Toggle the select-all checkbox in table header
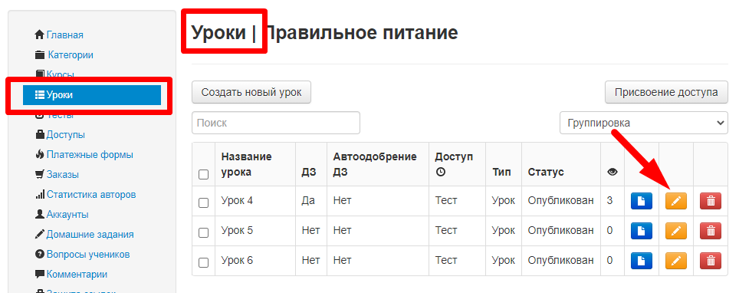This screenshot has width=739, height=293. pyautogui.click(x=204, y=175)
